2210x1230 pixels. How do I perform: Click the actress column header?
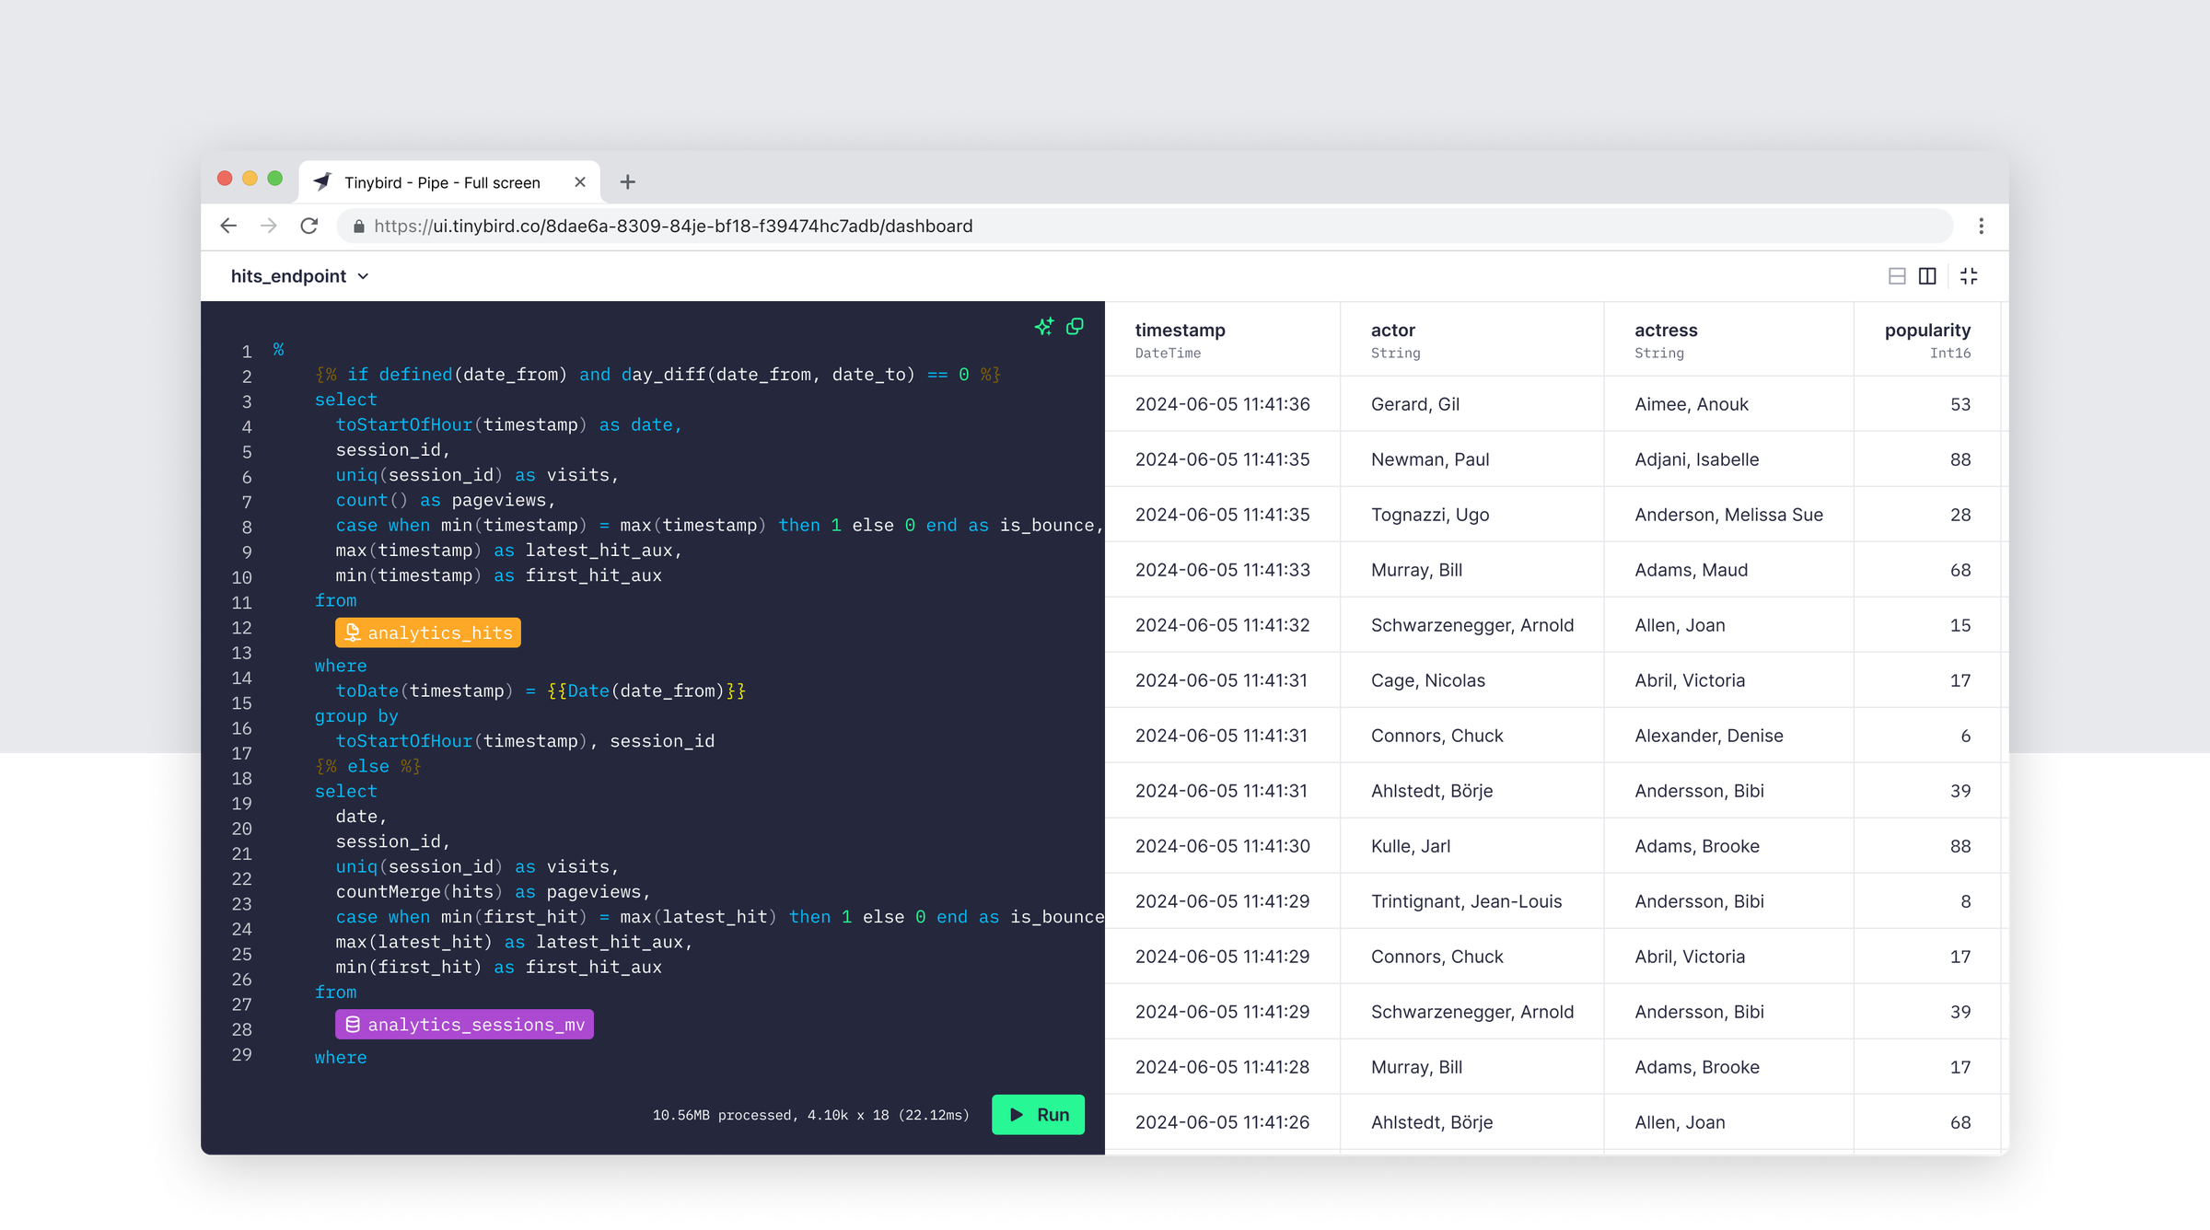point(1665,331)
